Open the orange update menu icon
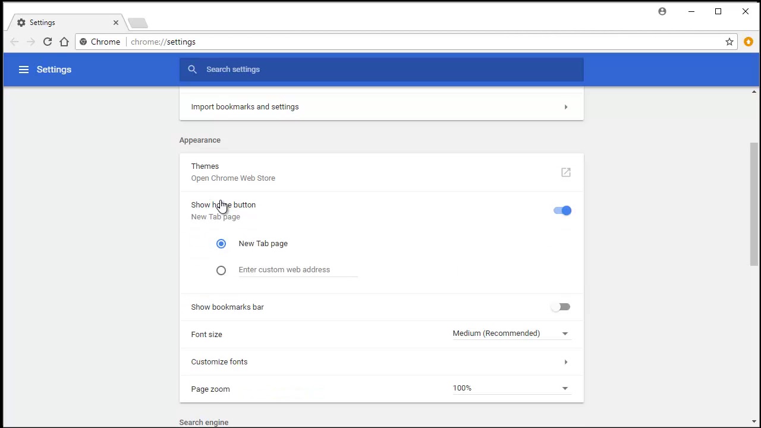The height and width of the screenshot is (428, 761). [x=749, y=42]
